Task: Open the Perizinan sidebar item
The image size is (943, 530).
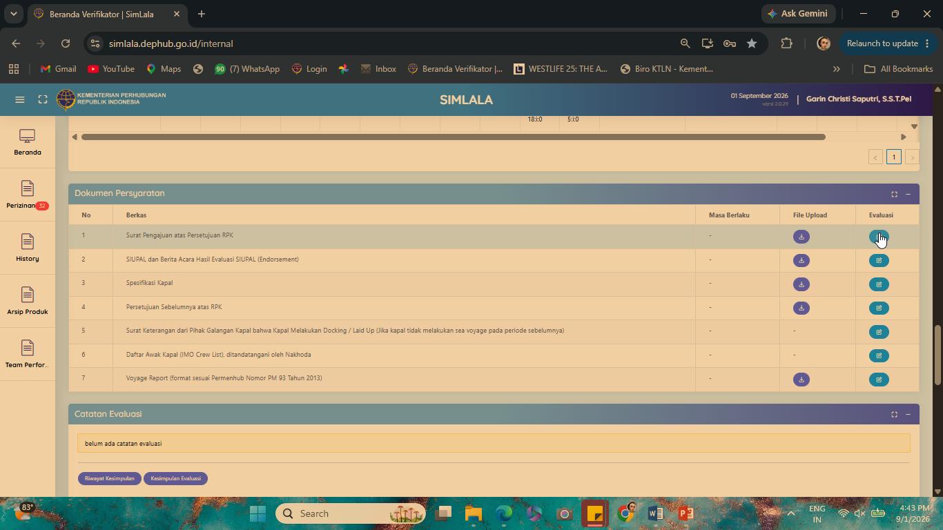Action: [28, 195]
